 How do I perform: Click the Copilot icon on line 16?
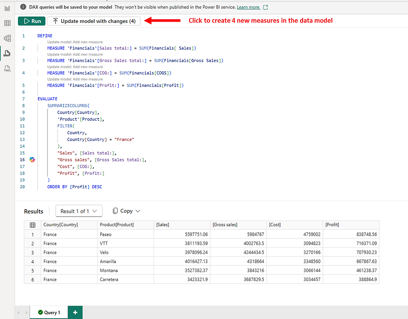(32, 159)
